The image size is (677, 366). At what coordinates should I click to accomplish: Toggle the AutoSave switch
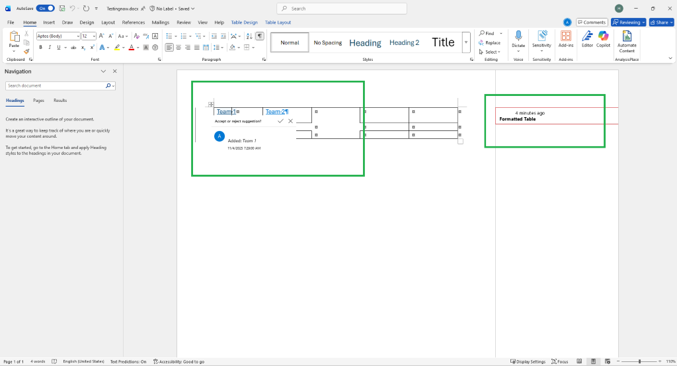click(45, 8)
